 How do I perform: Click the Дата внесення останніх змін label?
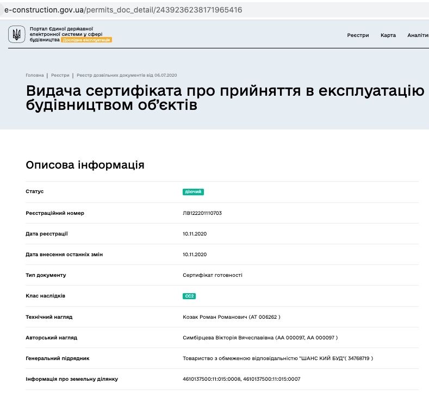pos(64,255)
